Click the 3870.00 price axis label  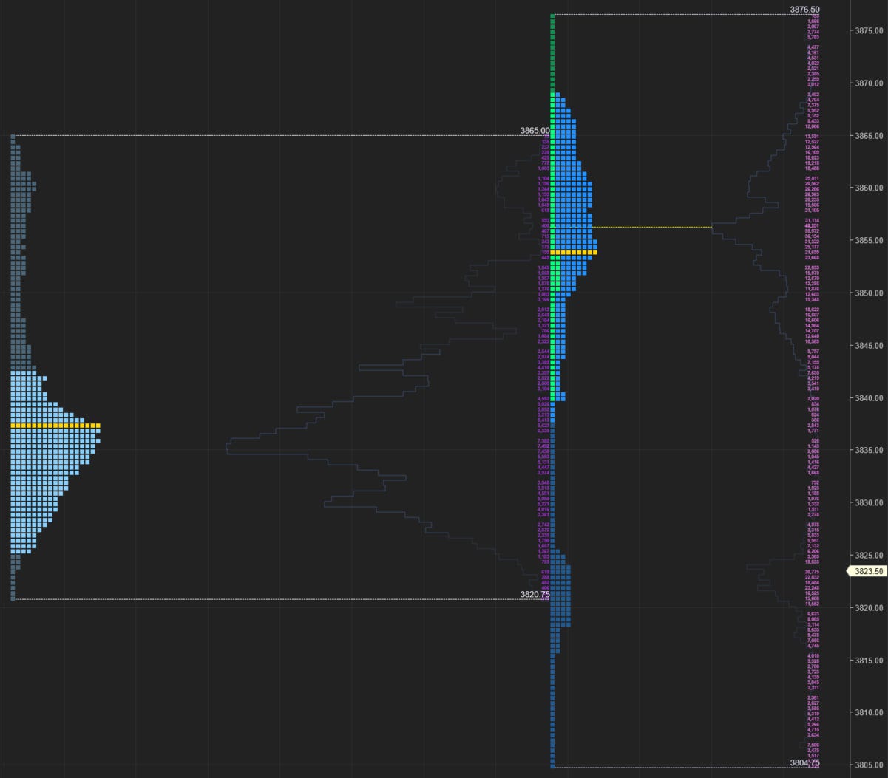(868, 83)
